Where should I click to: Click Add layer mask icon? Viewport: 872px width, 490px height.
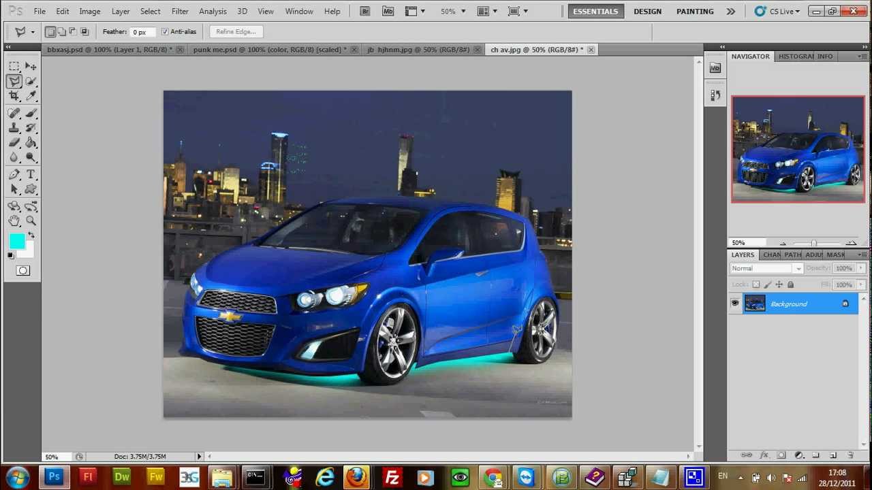click(781, 455)
